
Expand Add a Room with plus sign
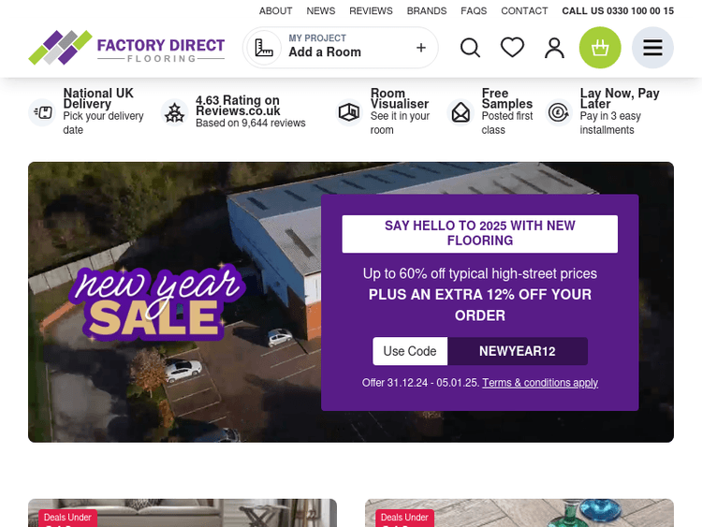[x=421, y=48]
